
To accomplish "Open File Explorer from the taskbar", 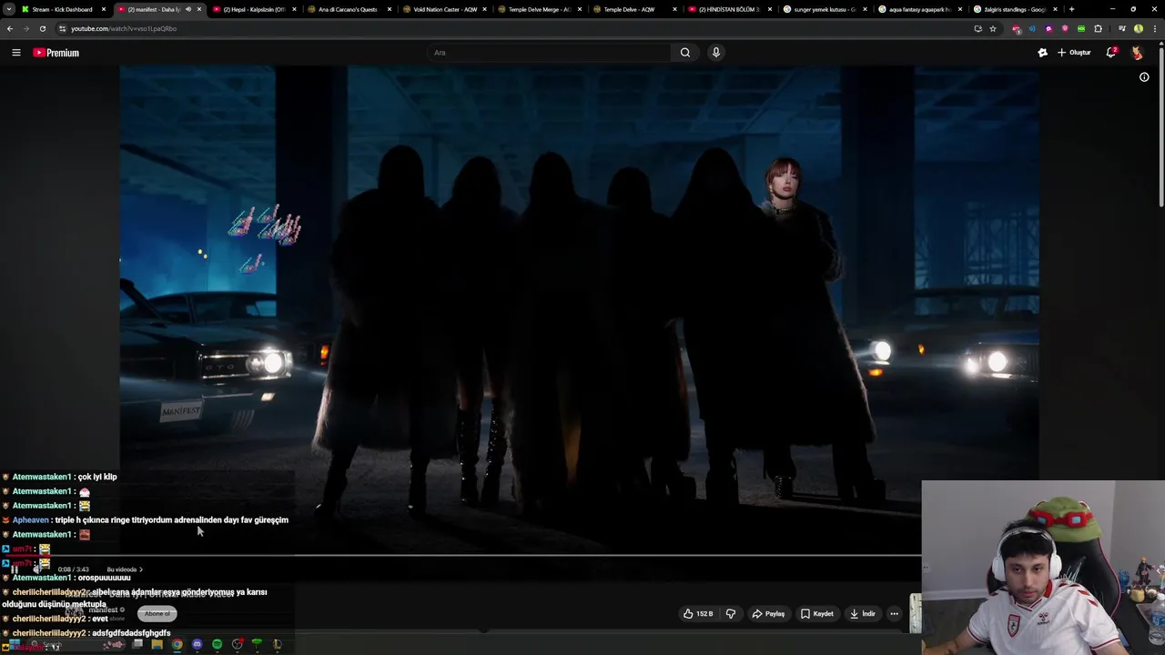I will [x=157, y=644].
